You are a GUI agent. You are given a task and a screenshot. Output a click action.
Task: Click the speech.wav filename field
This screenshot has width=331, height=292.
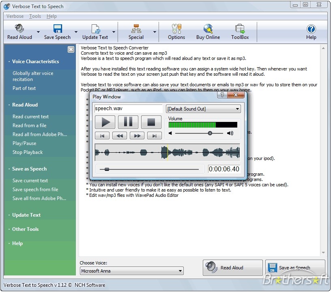(x=128, y=109)
